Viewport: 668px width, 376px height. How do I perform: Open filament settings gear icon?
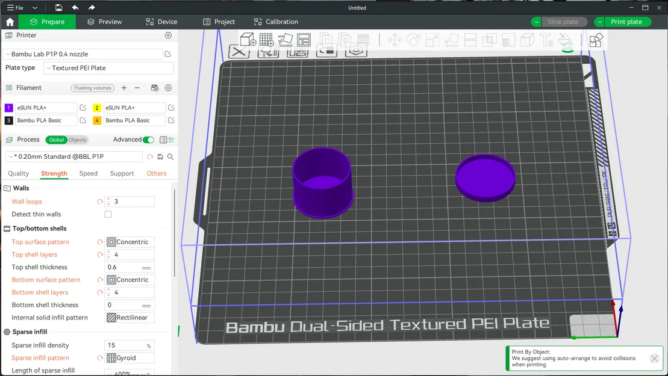coord(168,88)
